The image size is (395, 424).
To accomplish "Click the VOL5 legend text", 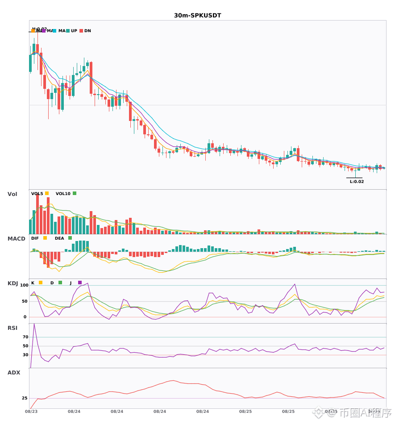I will coord(37,194).
